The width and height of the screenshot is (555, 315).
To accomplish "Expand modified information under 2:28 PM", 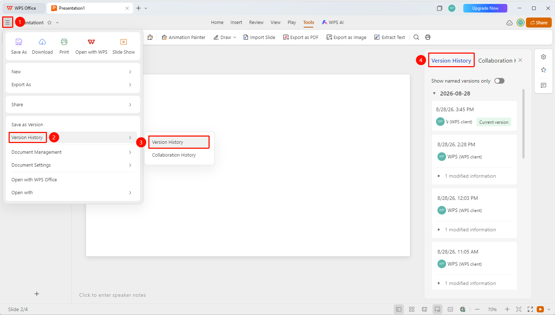I will click(439, 176).
